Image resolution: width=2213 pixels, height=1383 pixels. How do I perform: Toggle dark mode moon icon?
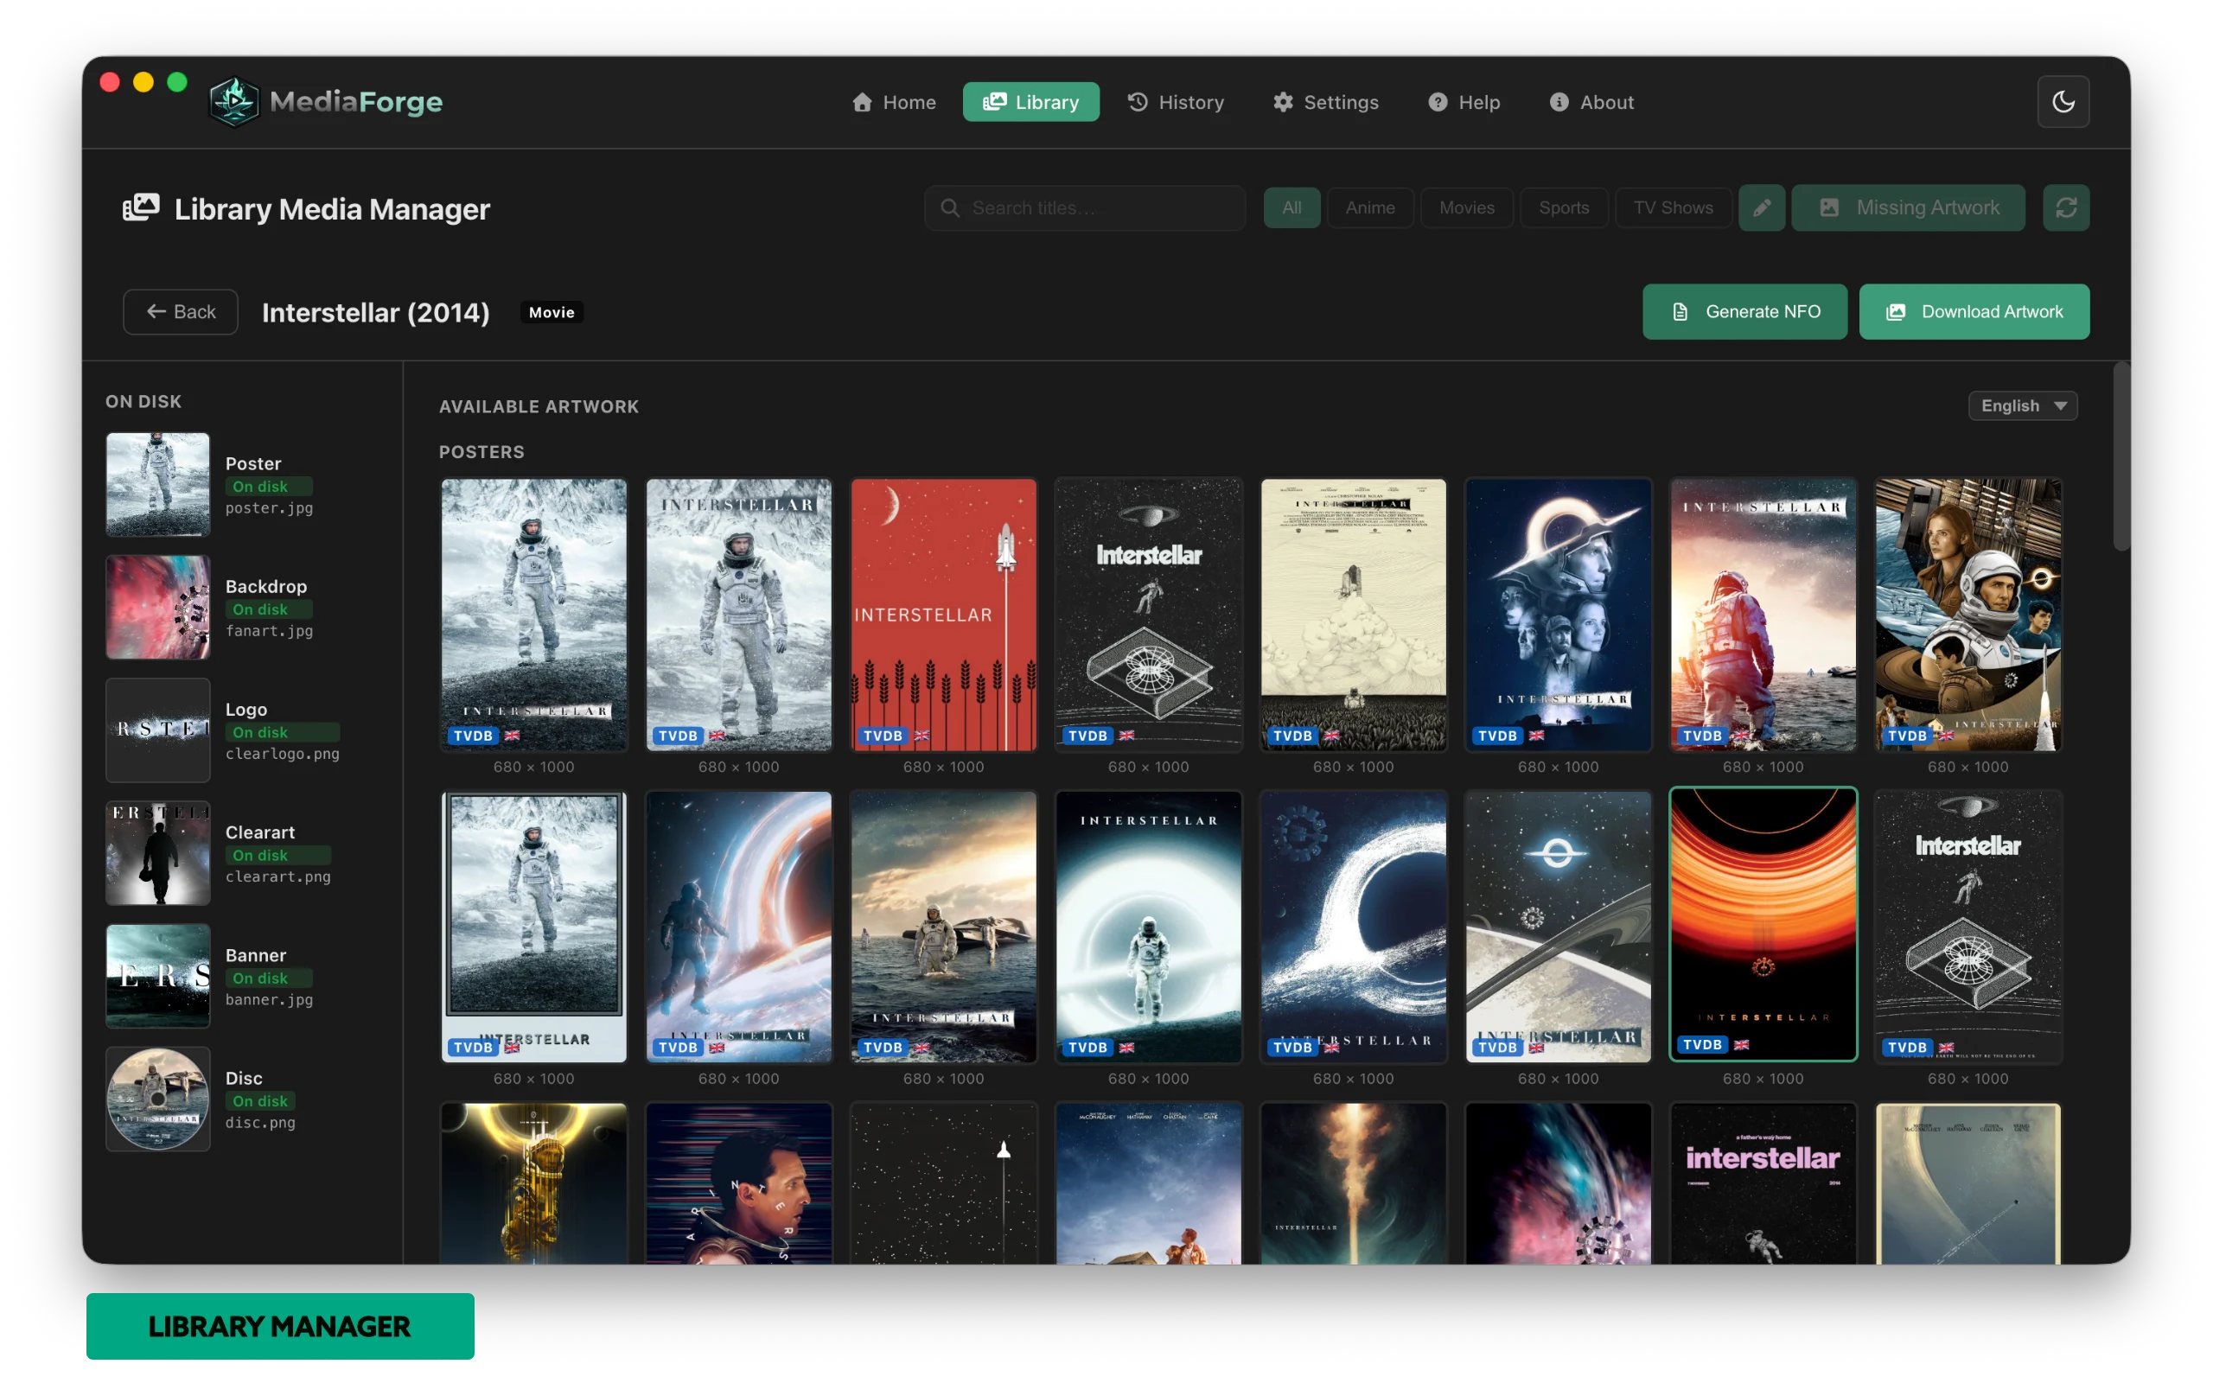(2063, 101)
